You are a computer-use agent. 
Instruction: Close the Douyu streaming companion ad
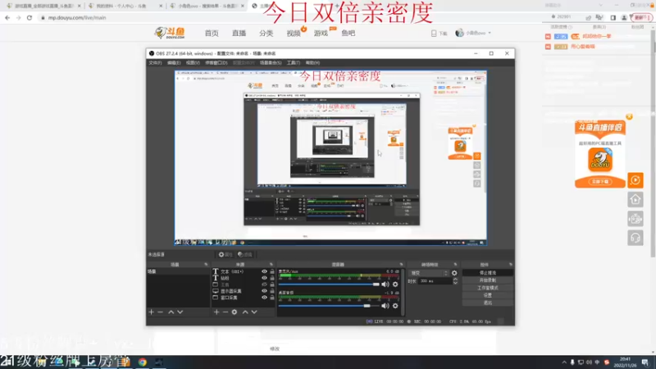(629, 116)
